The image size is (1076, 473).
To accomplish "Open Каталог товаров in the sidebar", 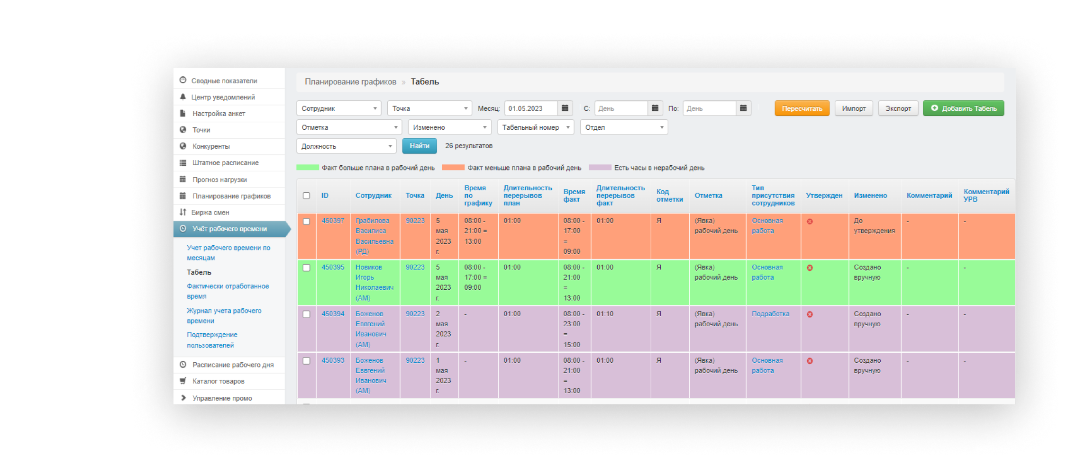I will point(219,381).
